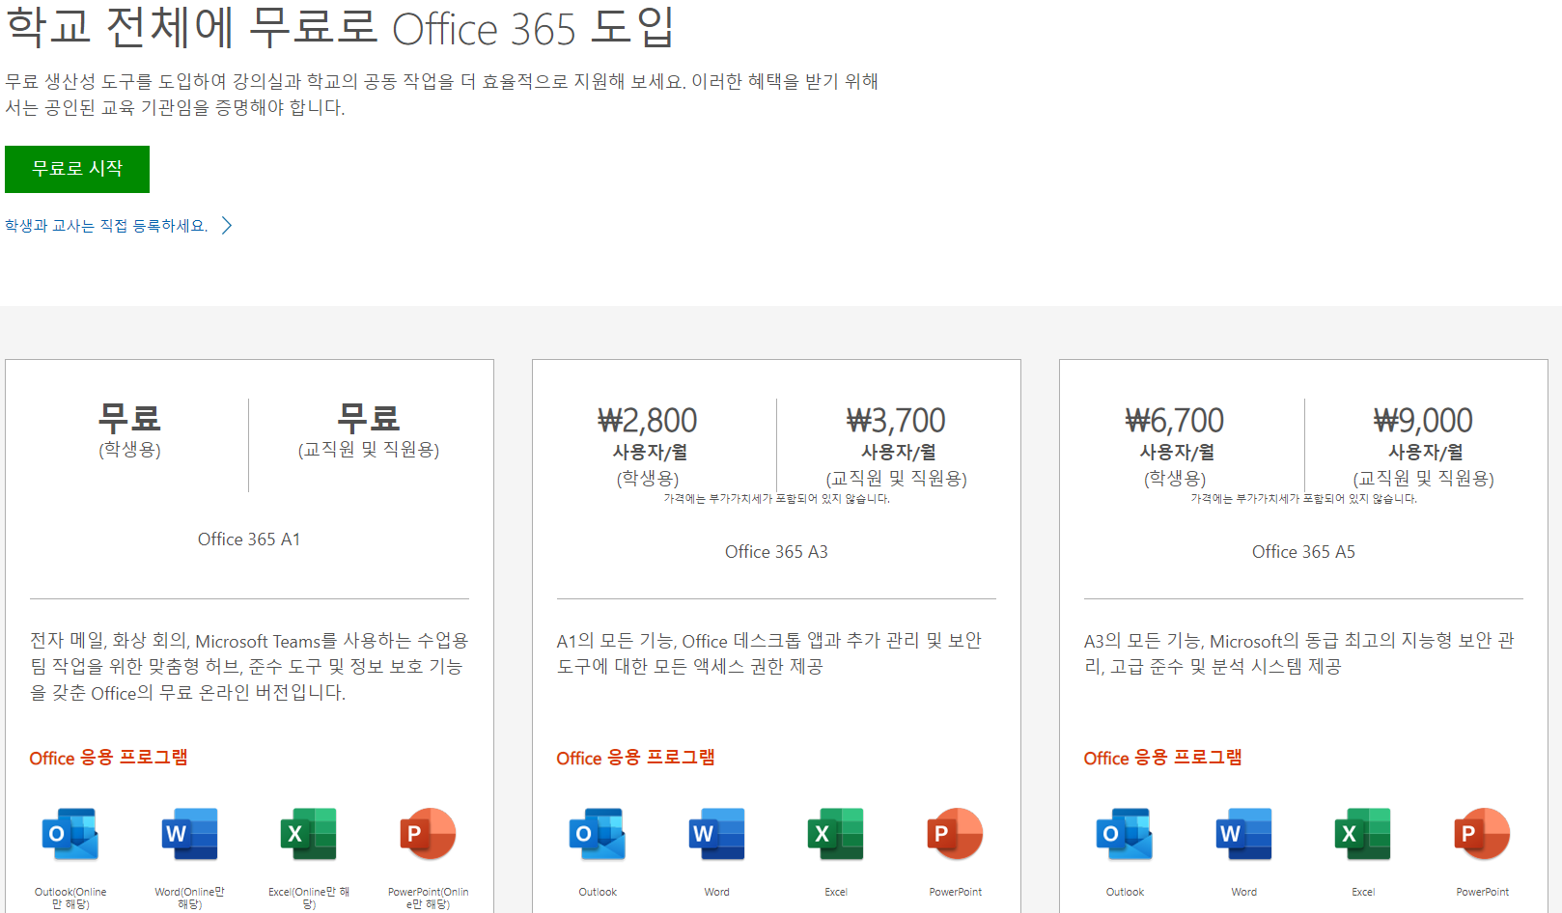This screenshot has height=913, width=1562.
Task: Click the A5 description starting A3의 모든 기능
Action: [x=1299, y=653]
